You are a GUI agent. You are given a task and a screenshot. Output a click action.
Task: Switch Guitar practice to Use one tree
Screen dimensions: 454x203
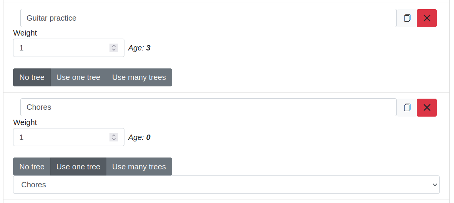(x=78, y=77)
